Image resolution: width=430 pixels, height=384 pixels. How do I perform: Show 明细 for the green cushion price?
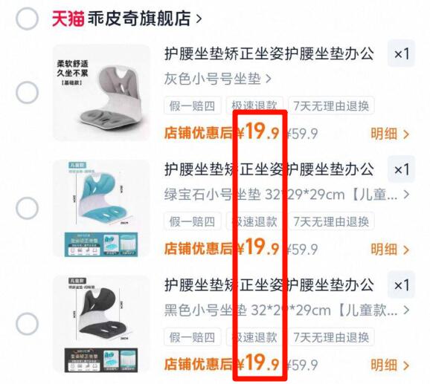(x=390, y=250)
